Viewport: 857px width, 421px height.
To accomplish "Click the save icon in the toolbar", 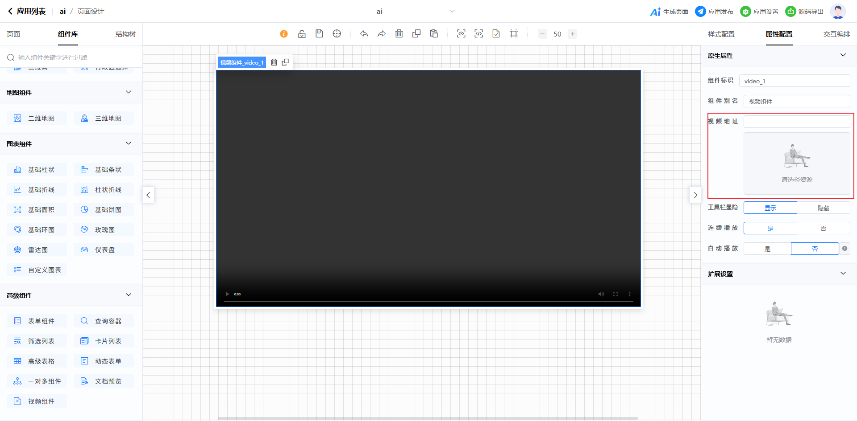I will 319,34.
